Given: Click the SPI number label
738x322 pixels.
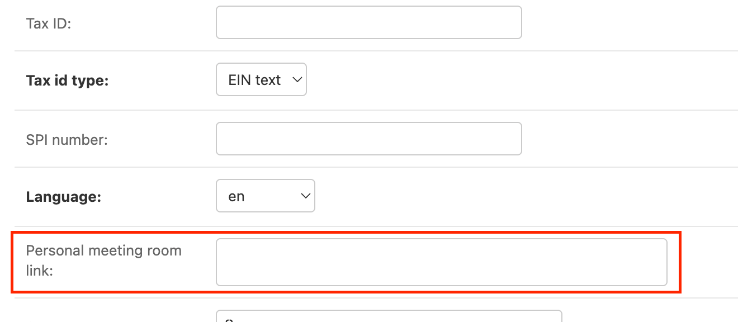Looking at the screenshot, I should tap(67, 140).
